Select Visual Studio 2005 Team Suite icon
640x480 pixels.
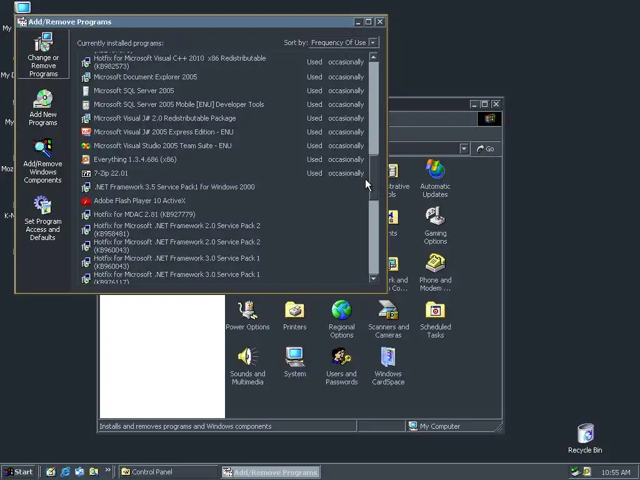(x=86, y=146)
